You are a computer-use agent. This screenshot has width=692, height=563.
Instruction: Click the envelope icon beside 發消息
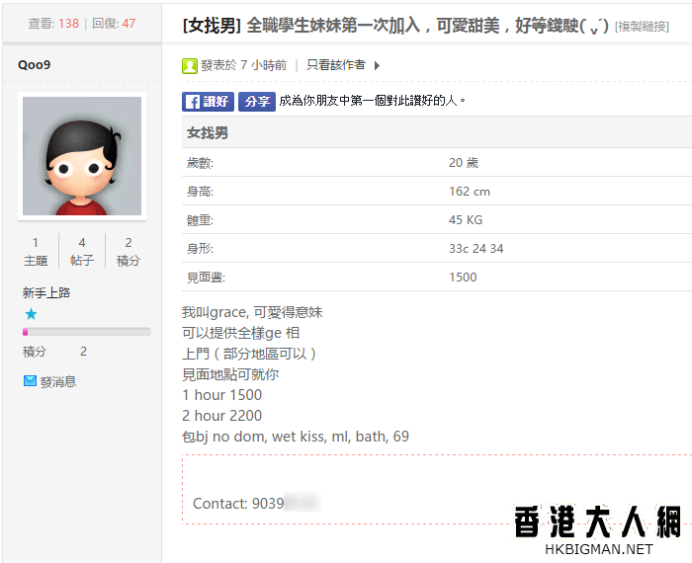[30, 381]
